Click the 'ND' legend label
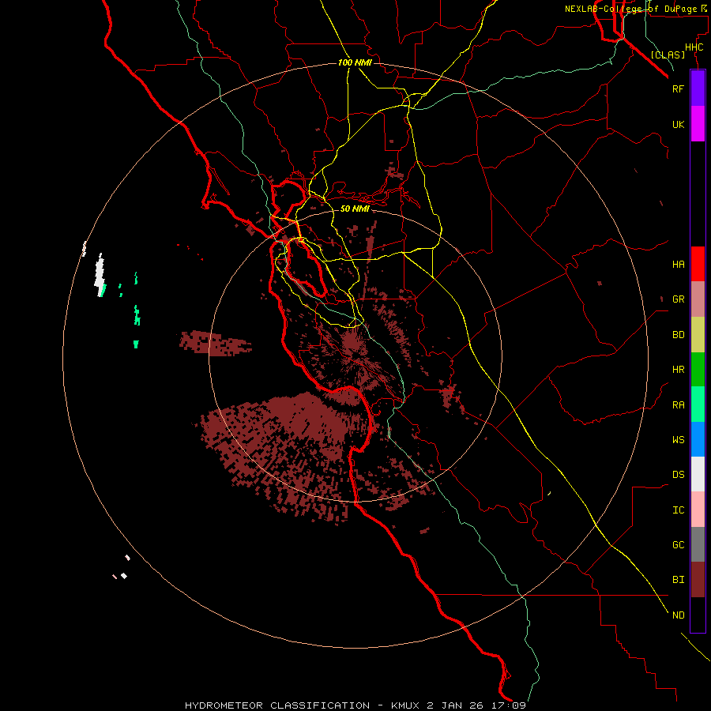This screenshot has height=711, width=711. [x=678, y=615]
